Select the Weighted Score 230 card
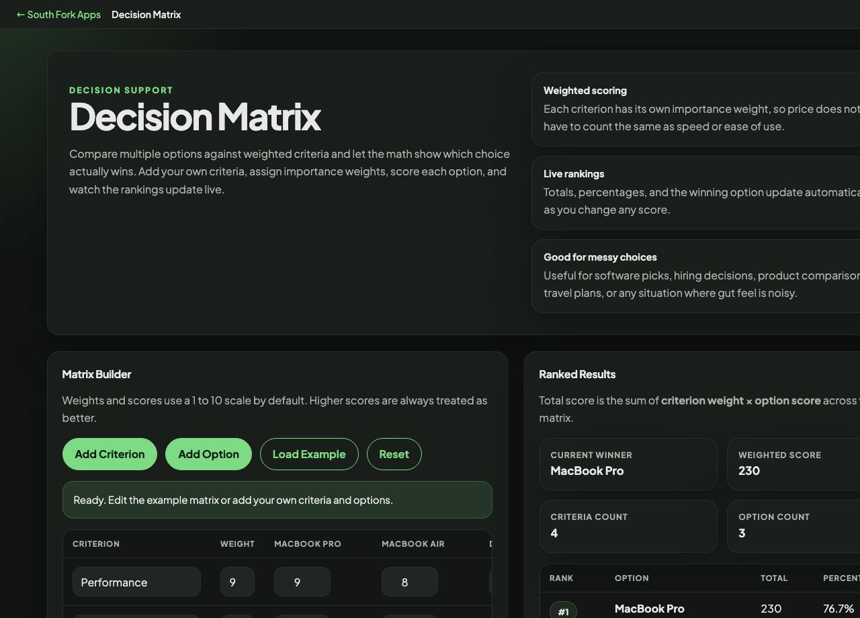The height and width of the screenshot is (618, 860). pyautogui.click(x=793, y=464)
